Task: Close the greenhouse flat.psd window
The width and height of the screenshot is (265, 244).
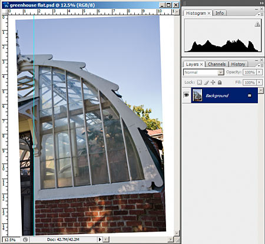Action: [176, 5]
